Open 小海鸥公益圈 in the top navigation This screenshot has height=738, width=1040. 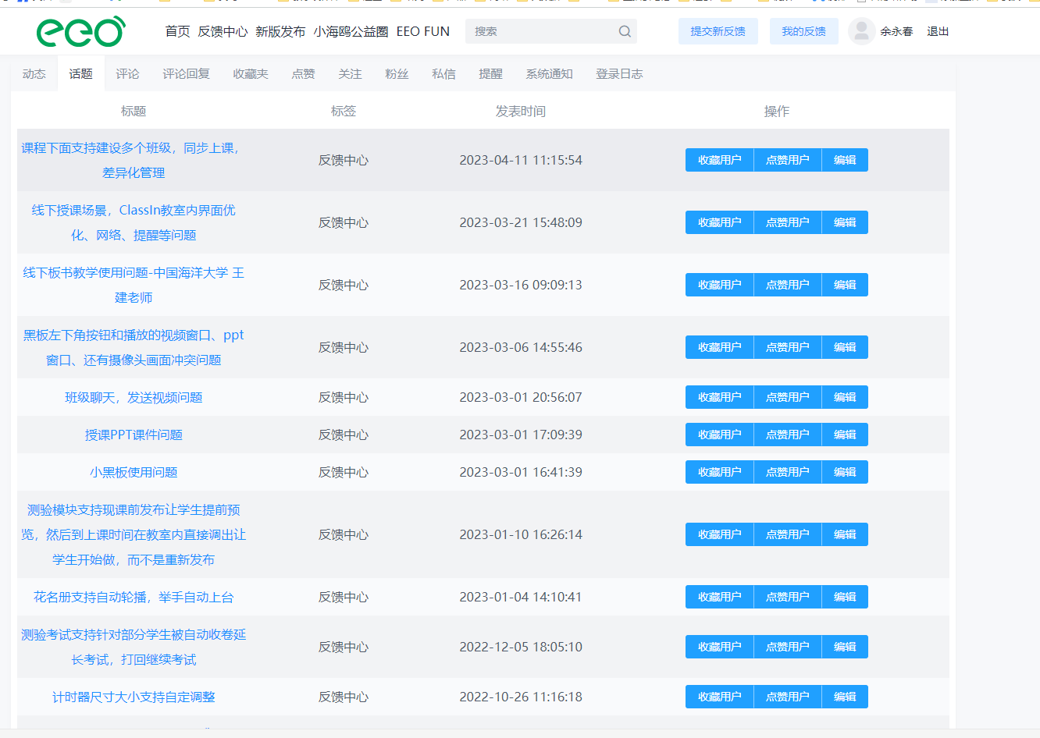point(351,31)
